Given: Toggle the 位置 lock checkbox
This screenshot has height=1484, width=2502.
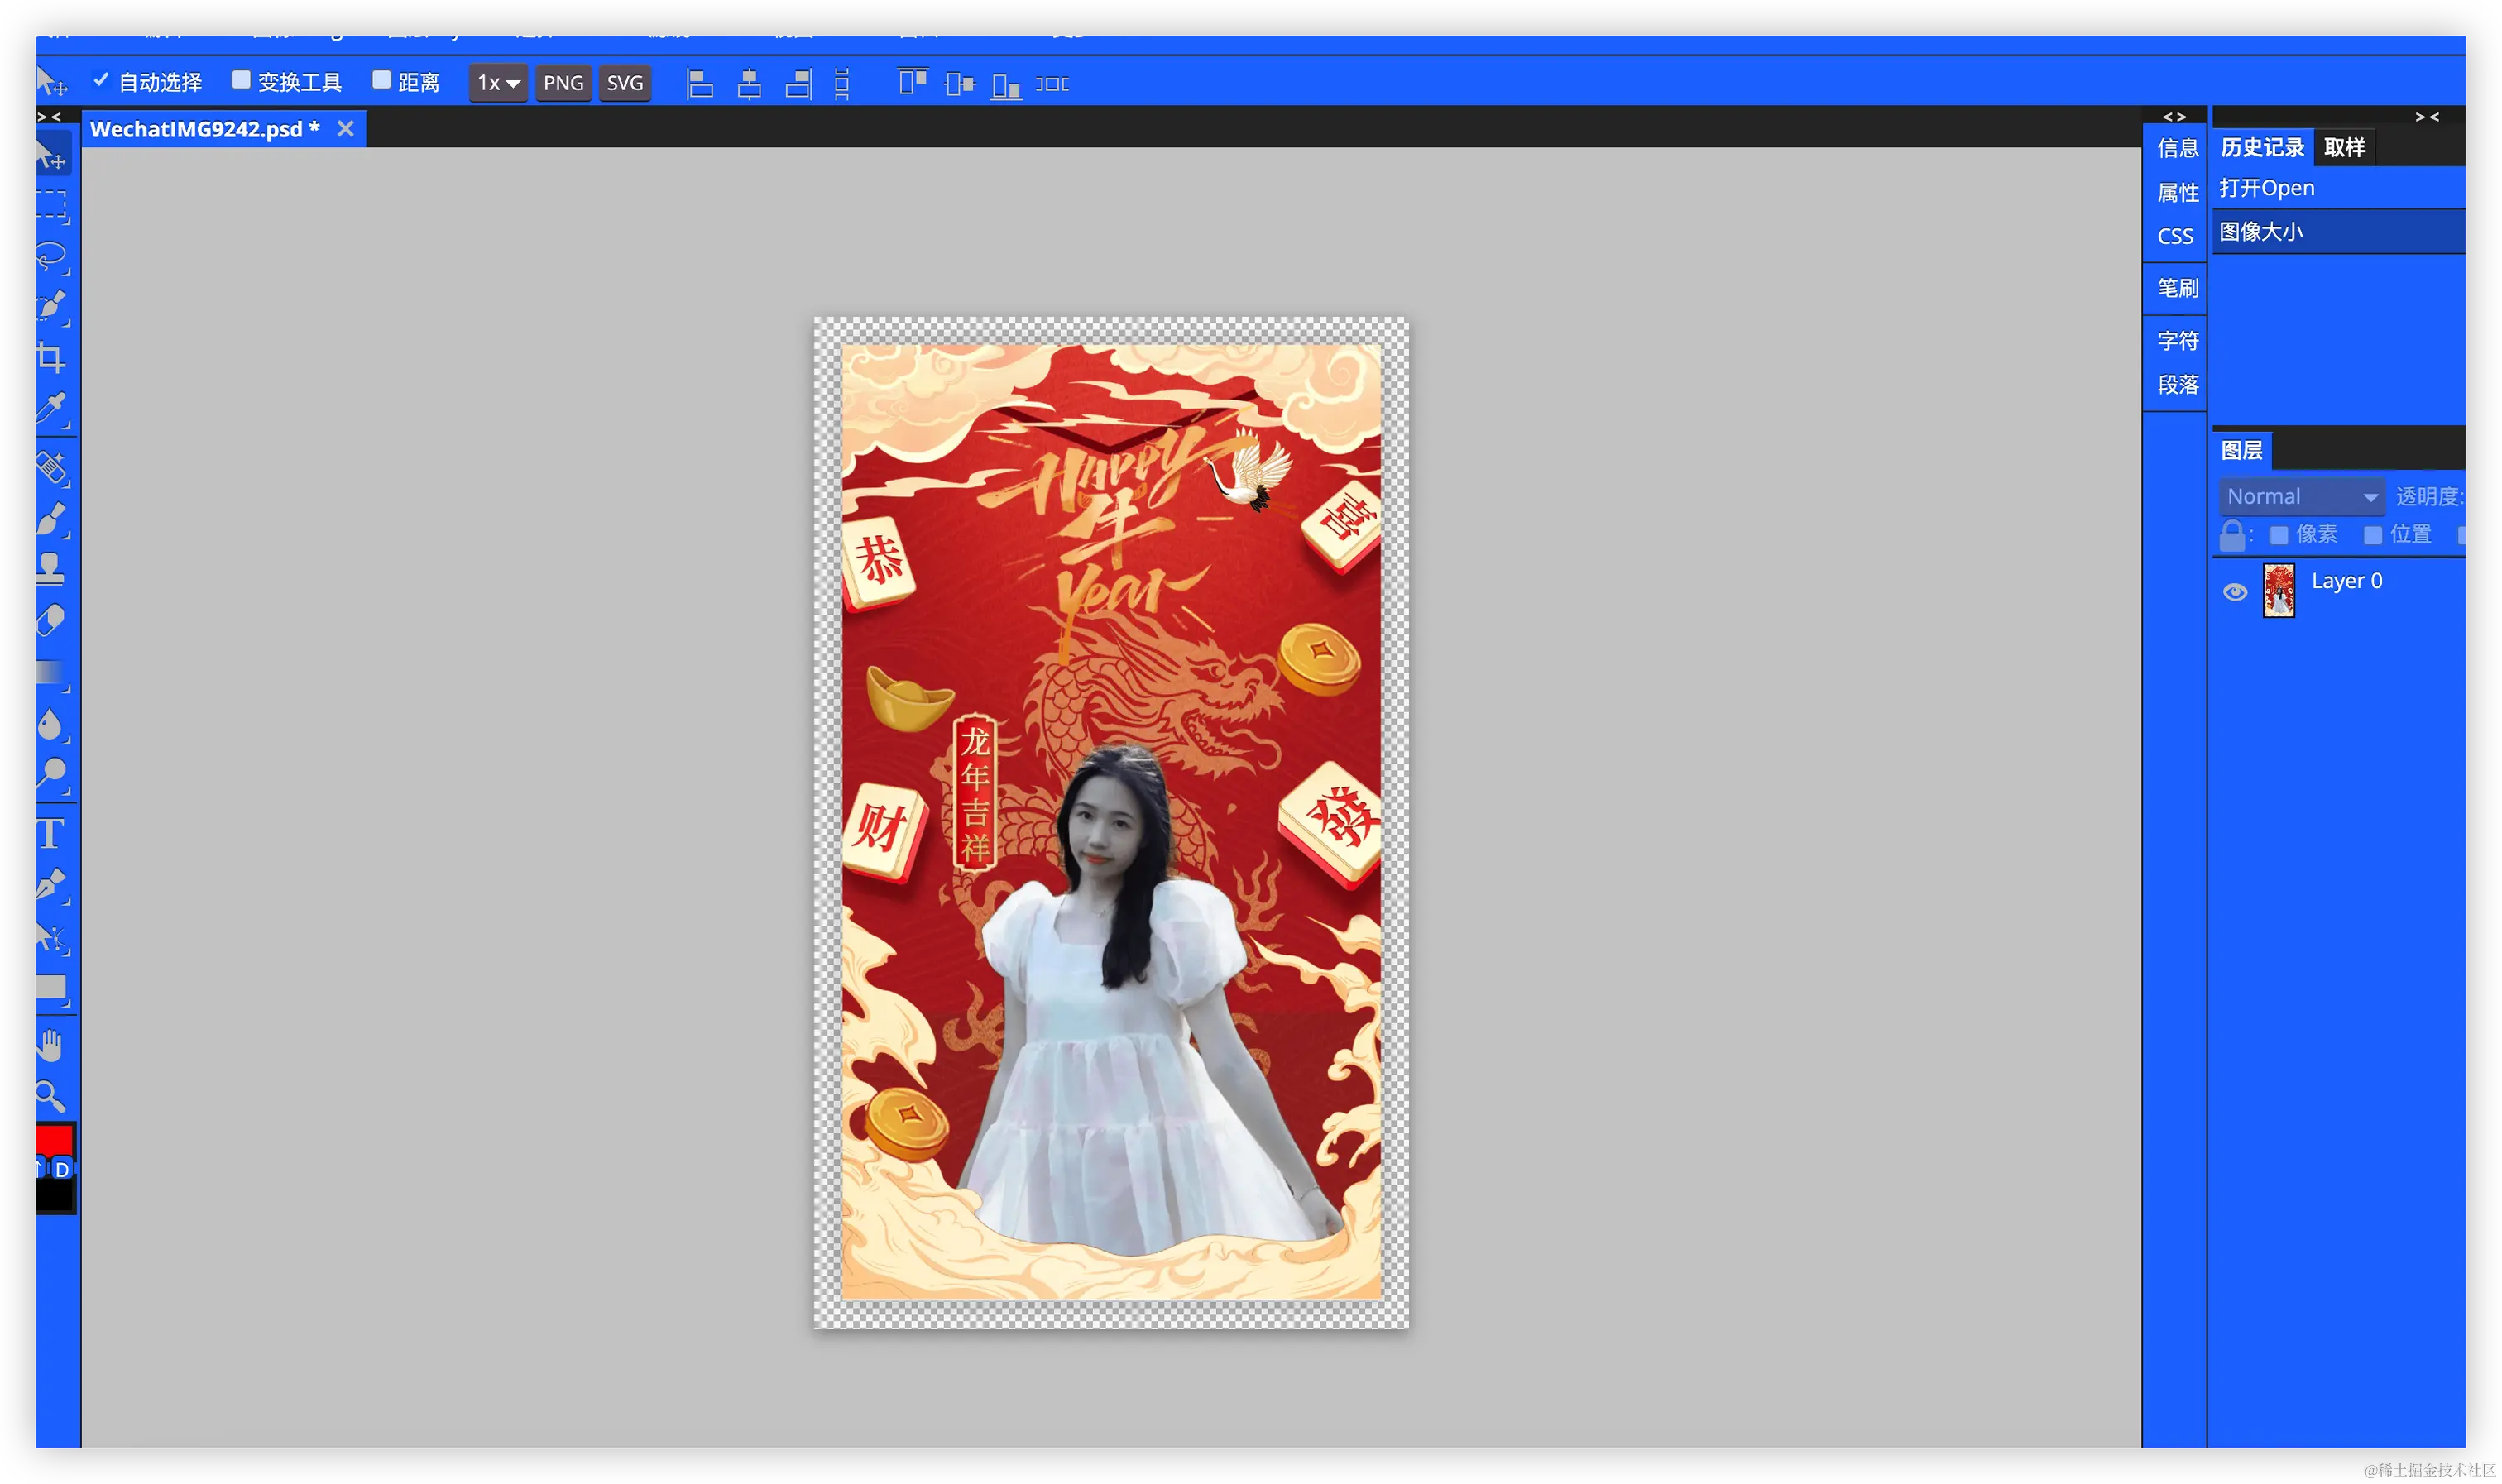Looking at the screenshot, I should (x=2372, y=535).
